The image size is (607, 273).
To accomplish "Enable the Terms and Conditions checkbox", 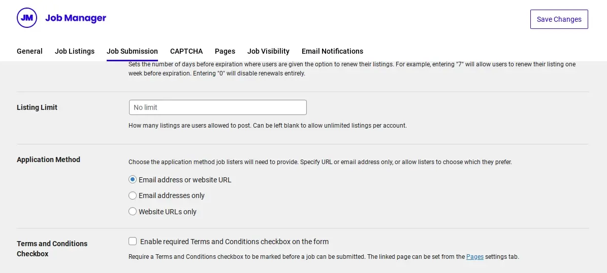I will click(x=133, y=241).
